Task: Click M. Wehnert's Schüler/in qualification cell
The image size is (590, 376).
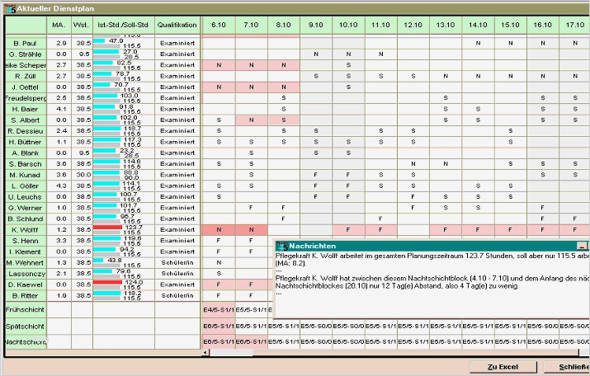Action: coord(177,262)
